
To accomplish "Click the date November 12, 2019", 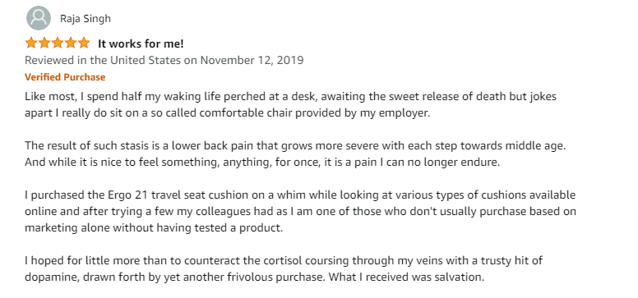I will point(252,60).
